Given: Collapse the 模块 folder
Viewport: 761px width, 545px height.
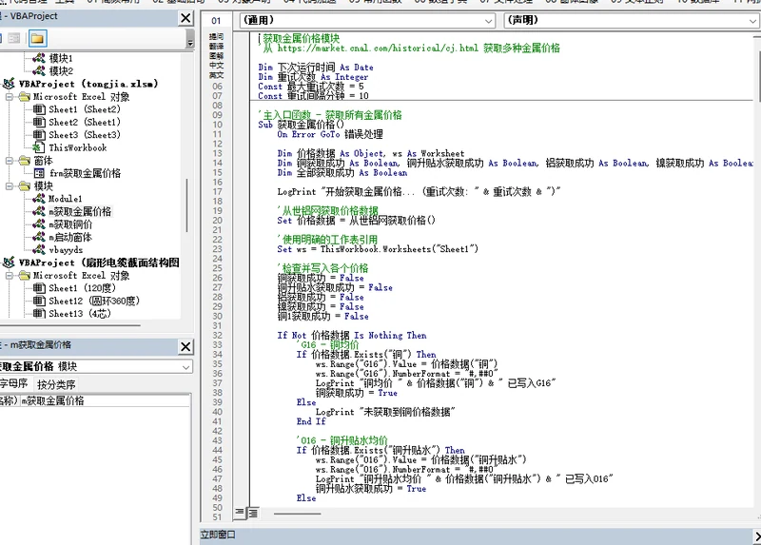Looking at the screenshot, I should [x=10, y=185].
